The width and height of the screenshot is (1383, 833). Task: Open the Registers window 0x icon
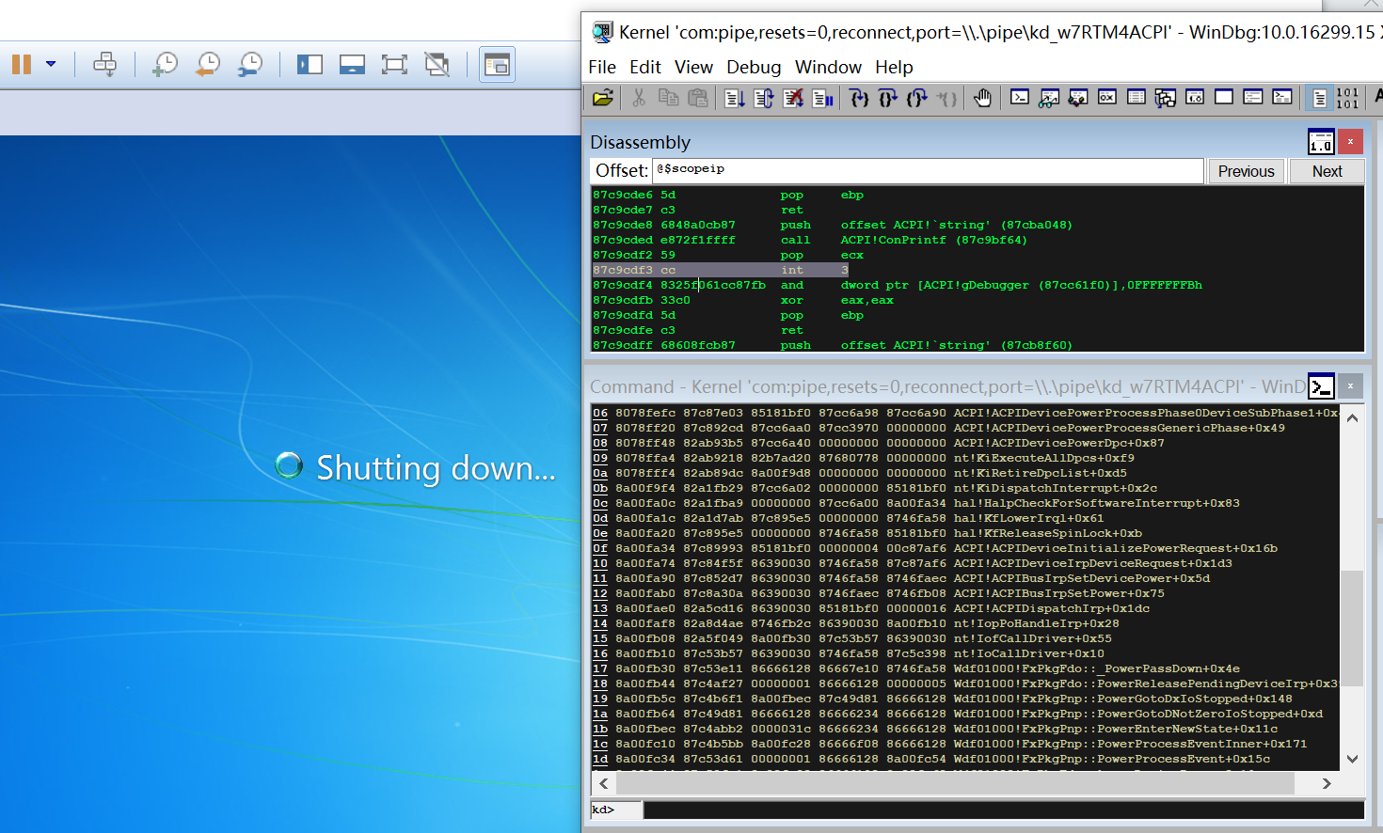coord(1107,97)
